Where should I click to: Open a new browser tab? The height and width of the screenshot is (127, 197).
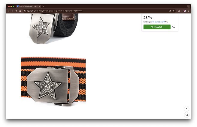coord(43,6)
